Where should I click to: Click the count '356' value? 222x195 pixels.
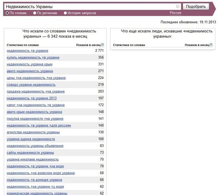101,57
